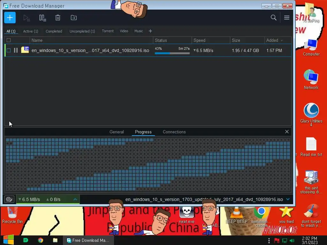The height and width of the screenshot is (245, 327).
Task: Pause the en_windows_10 iso download
Action: pos(16,50)
